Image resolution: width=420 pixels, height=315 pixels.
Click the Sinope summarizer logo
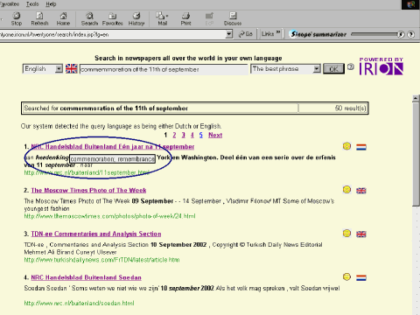[318, 34]
